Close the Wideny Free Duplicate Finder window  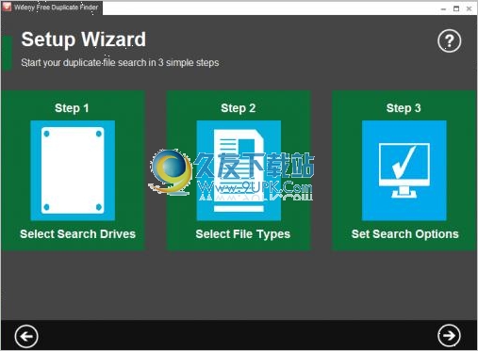click(469, 8)
